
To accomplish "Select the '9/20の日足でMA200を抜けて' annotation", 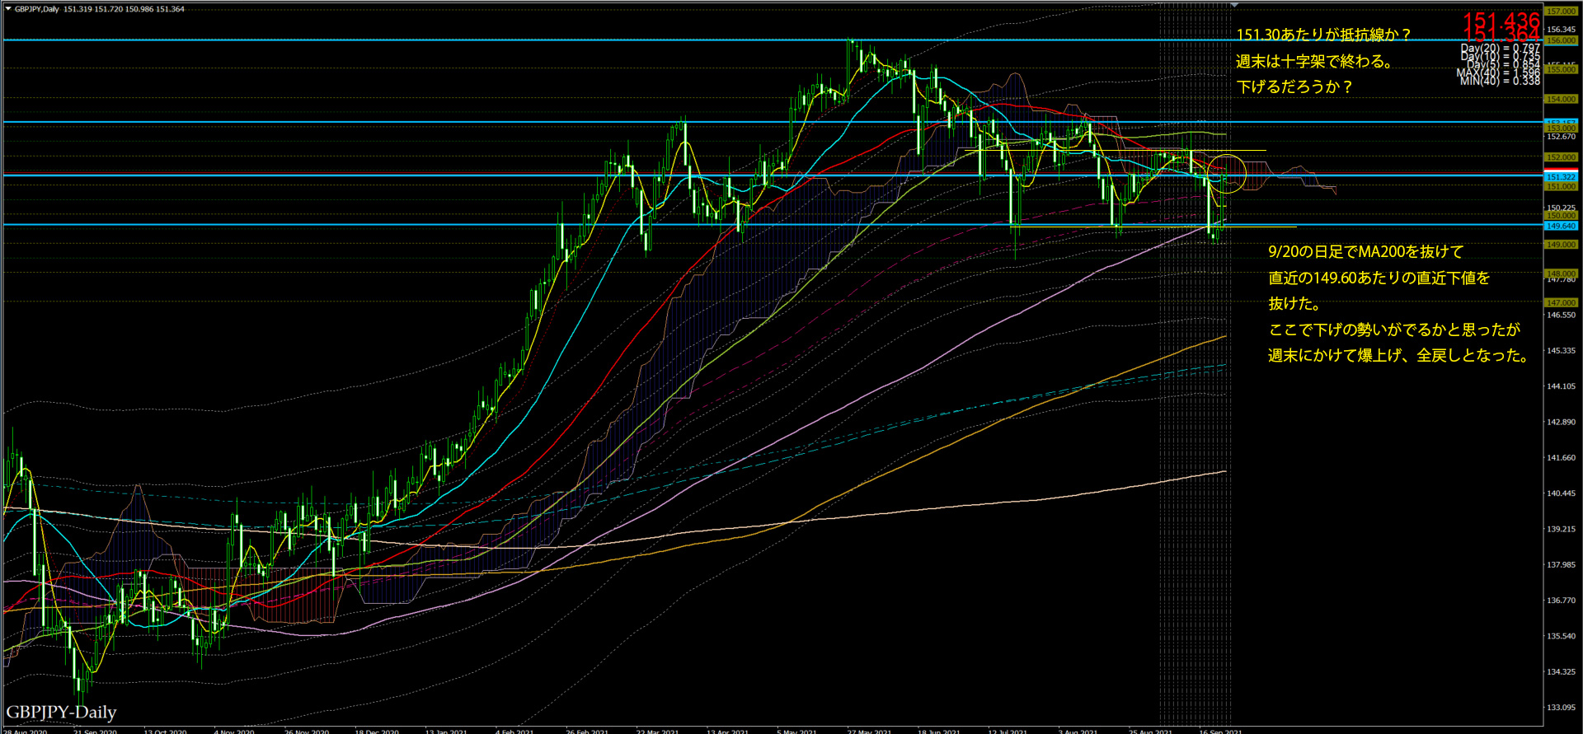I will tap(1365, 252).
